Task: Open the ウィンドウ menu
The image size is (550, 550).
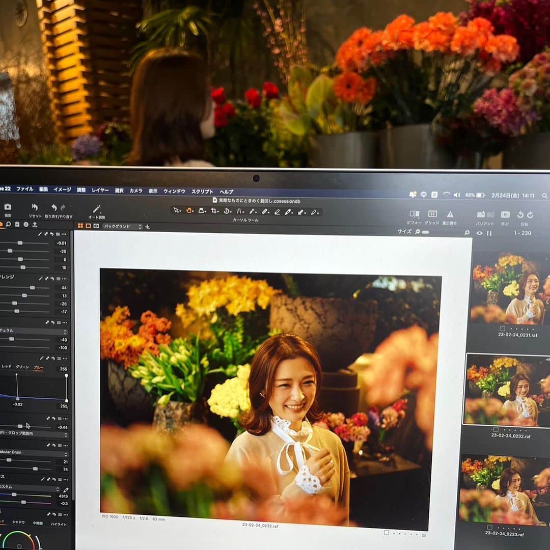Action: pyautogui.click(x=174, y=191)
